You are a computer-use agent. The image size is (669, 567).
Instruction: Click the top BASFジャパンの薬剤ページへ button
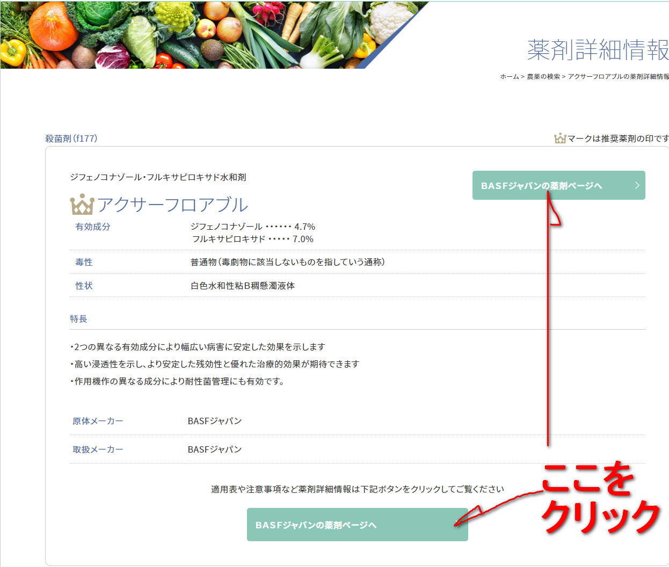(558, 185)
